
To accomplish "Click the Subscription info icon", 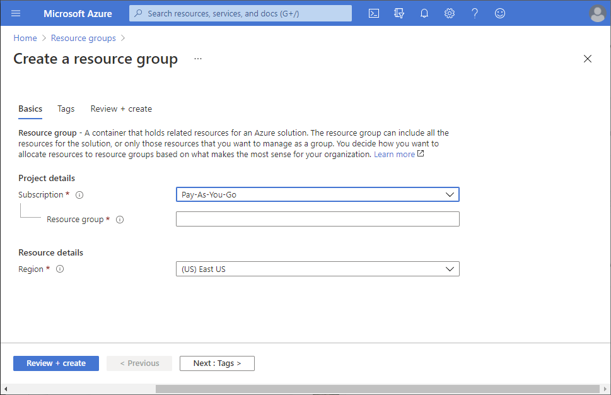I will tap(79, 195).
